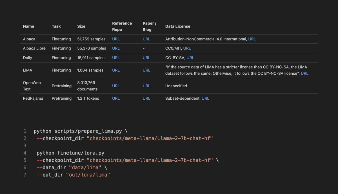The width and height of the screenshot is (338, 194).
Task: Click Pretraining task cell in OpenWeb Text row
Action: pyautogui.click(x=62, y=86)
